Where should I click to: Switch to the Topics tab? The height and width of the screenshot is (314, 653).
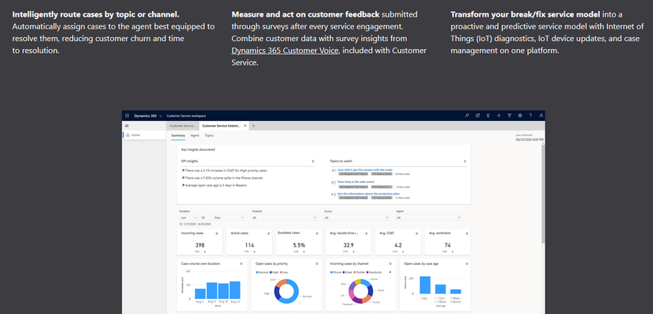tap(209, 135)
